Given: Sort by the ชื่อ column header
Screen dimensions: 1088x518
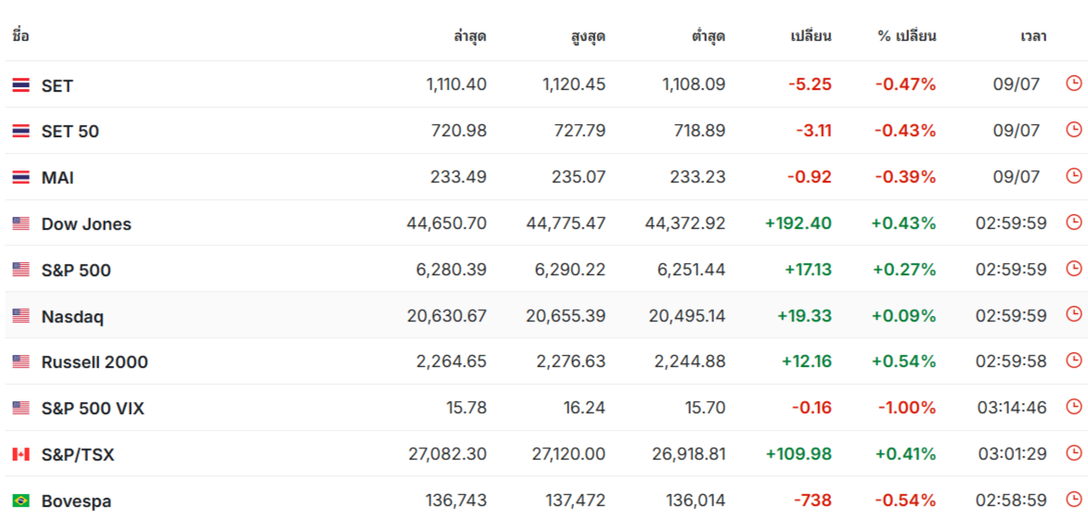Looking at the screenshot, I should coord(20,36).
